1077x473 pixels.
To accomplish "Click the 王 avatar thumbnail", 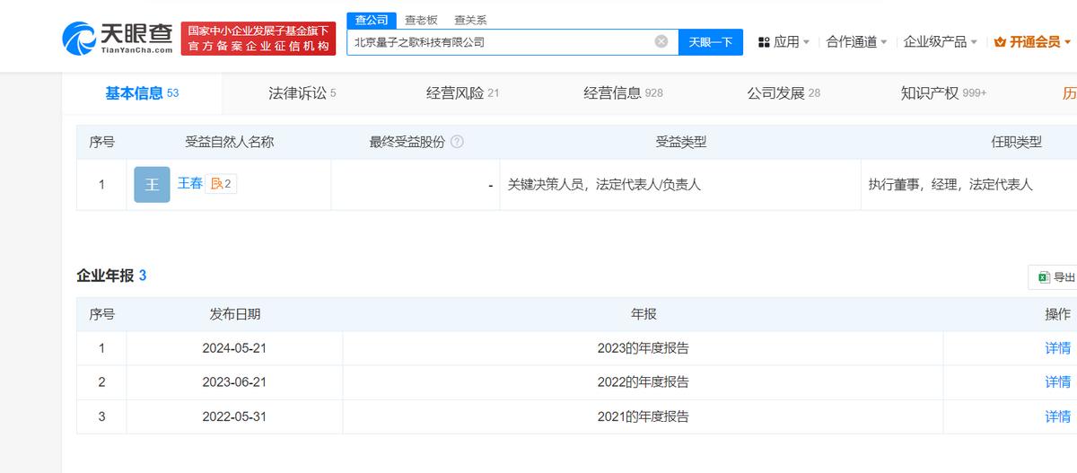I will point(152,185).
